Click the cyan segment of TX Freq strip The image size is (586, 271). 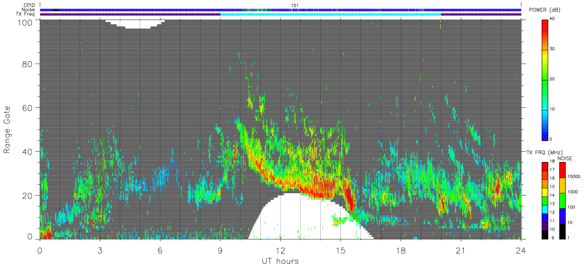click(x=331, y=14)
